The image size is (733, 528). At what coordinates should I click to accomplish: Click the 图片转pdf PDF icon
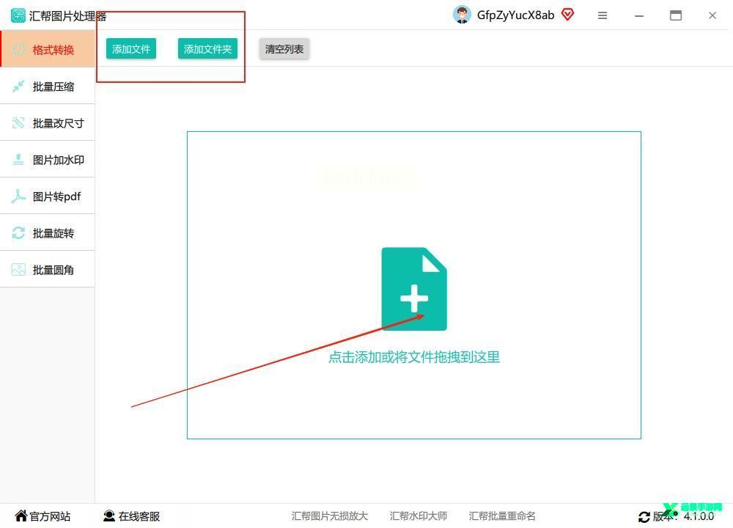pos(18,196)
